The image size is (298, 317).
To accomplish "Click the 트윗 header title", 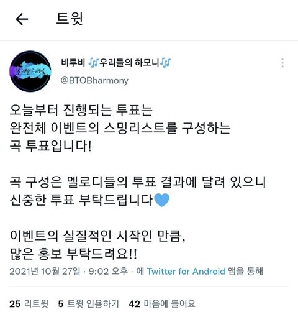I will [70, 19].
